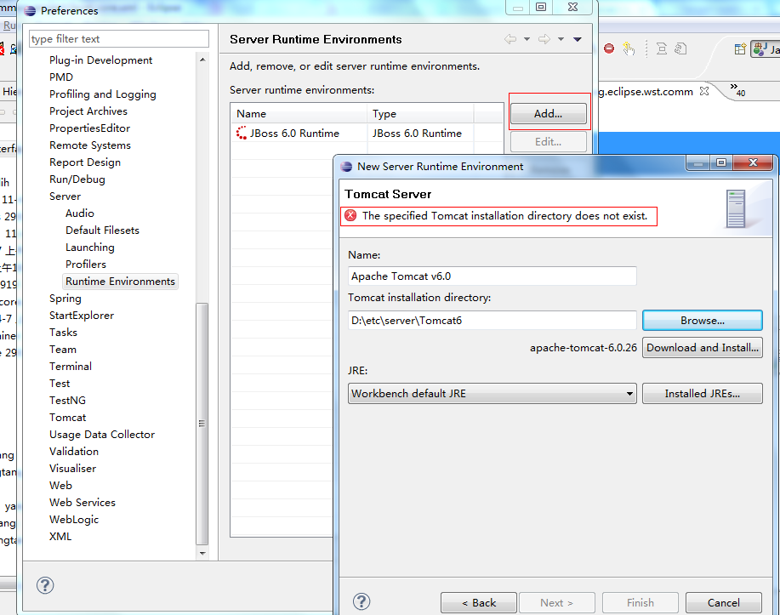Open the Preferences page view menu arrow
Screen dimensions: 780x615
[x=578, y=39]
